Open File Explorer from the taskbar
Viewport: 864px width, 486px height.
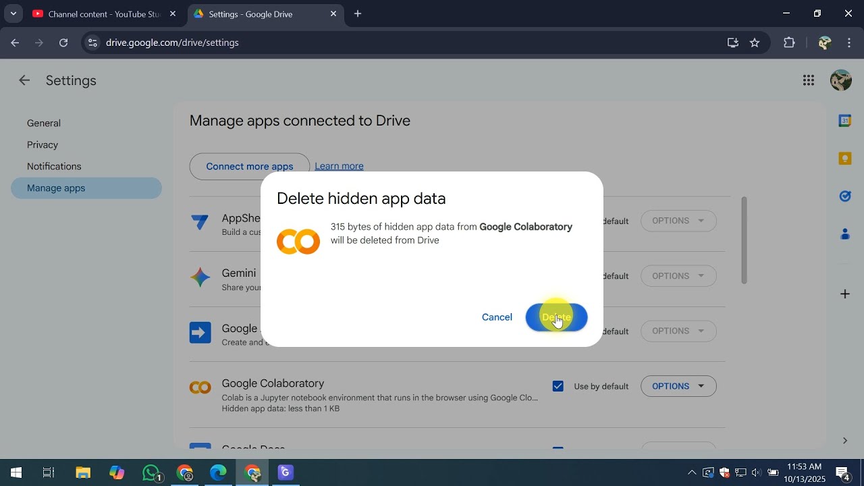point(83,473)
